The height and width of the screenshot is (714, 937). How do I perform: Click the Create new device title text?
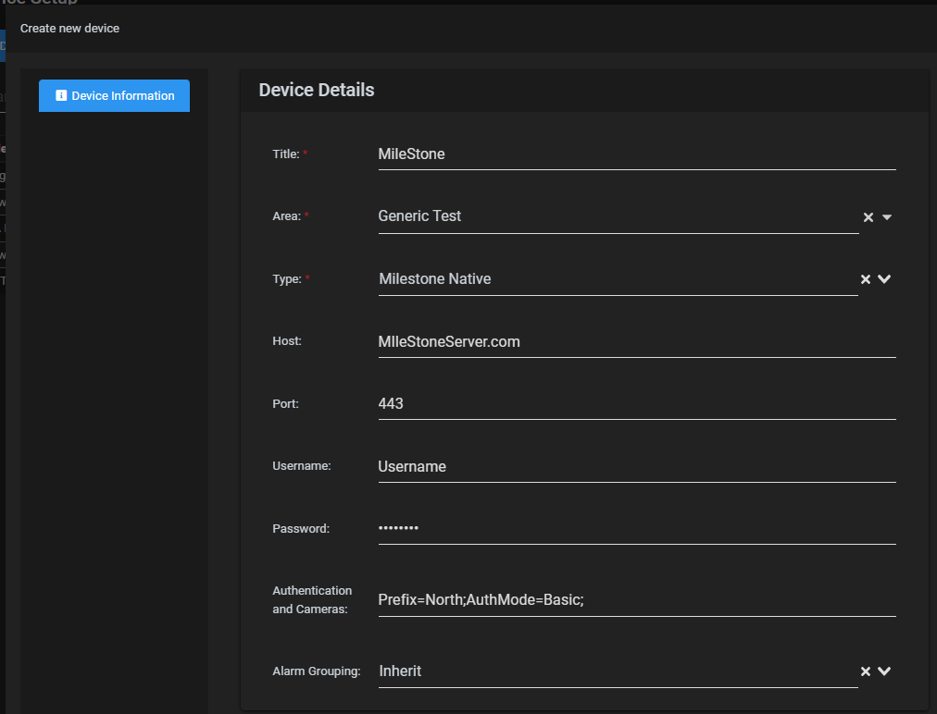click(70, 29)
